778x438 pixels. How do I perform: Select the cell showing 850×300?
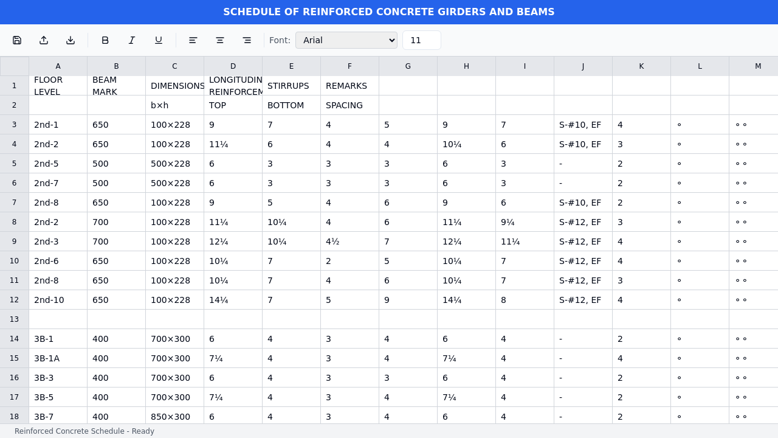tap(174, 417)
